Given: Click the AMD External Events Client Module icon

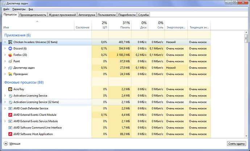Looking at the screenshot, I should (10, 115).
